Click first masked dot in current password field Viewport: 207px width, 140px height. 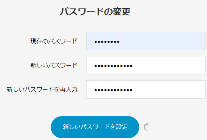96,42
